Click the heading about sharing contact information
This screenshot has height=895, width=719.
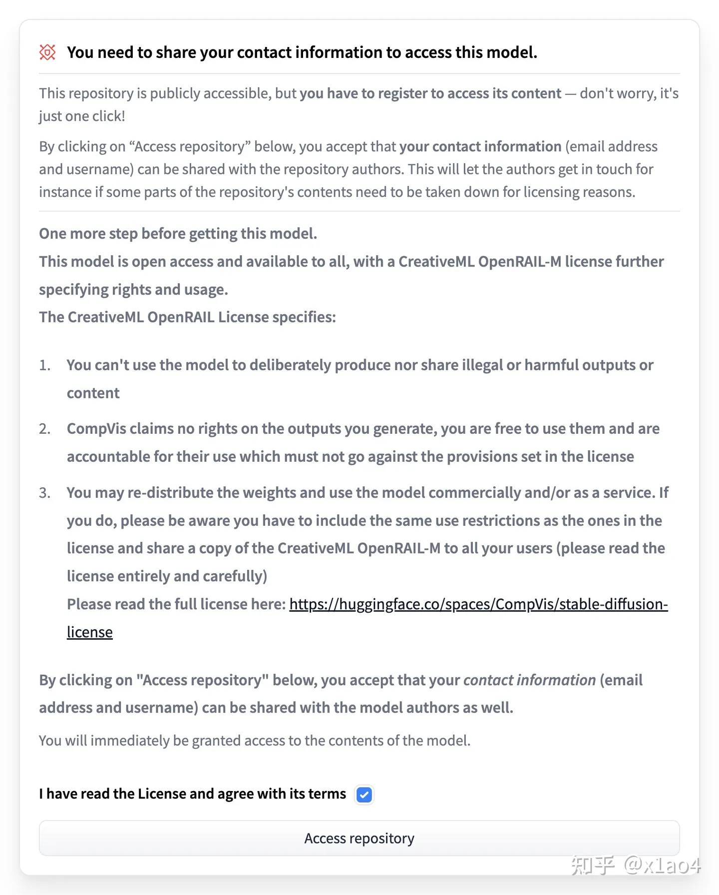coord(302,52)
